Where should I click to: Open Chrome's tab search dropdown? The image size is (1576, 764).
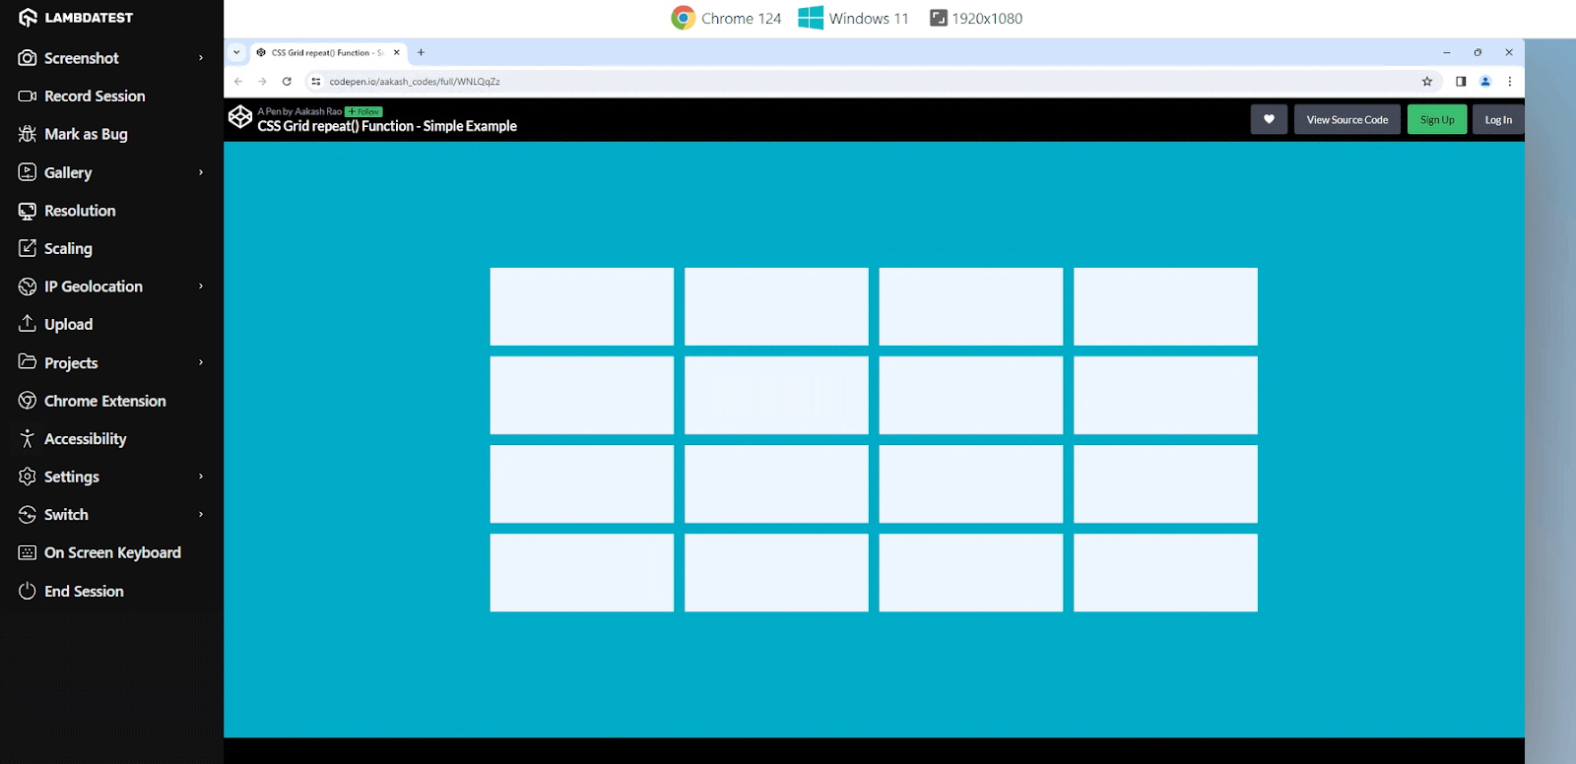pos(236,52)
